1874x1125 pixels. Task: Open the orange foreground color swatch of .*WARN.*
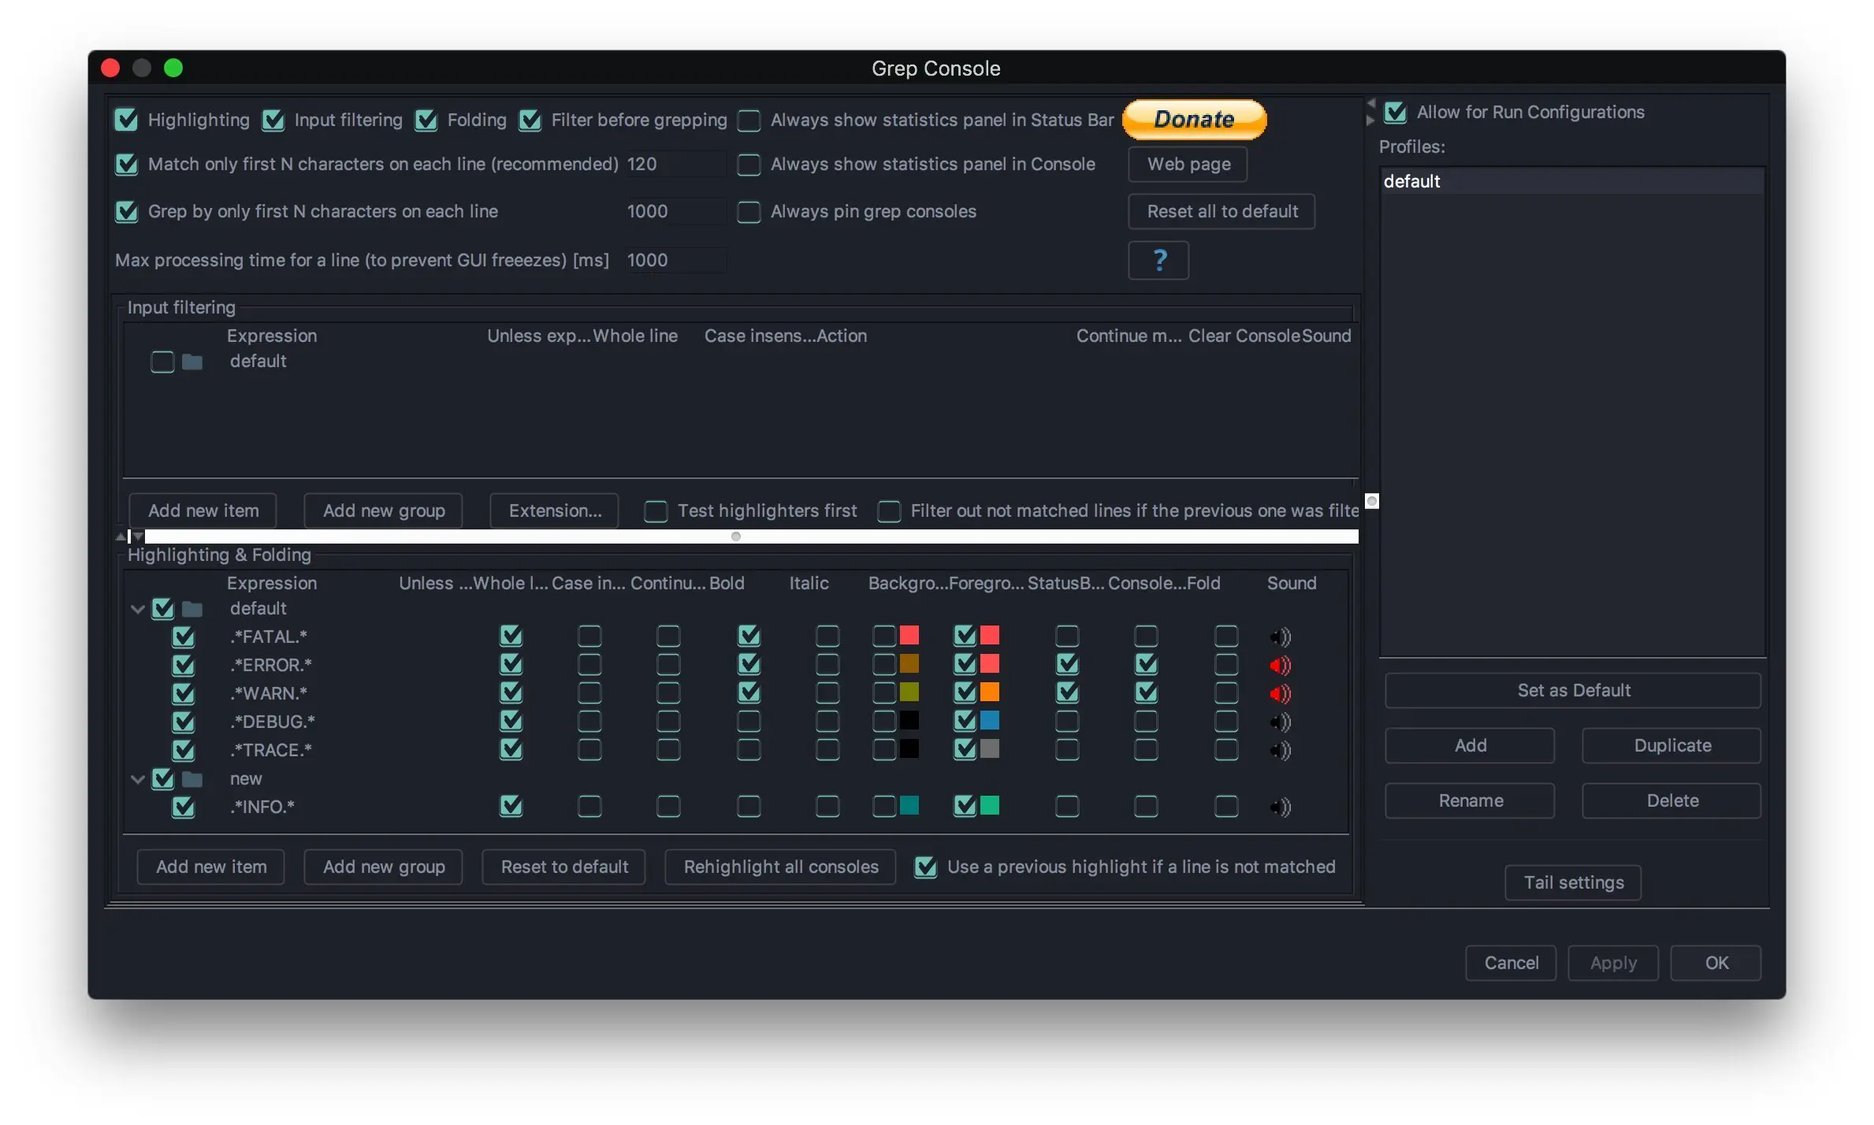[990, 692]
